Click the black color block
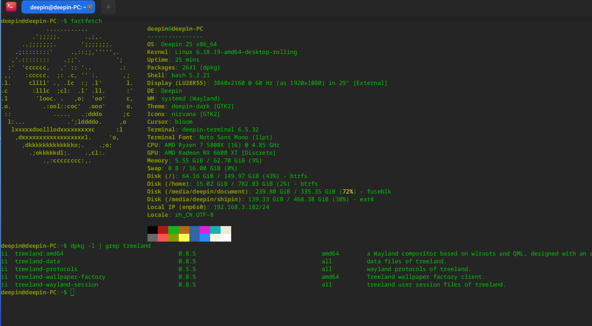The width and height of the screenshot is (592, 326). tap(152, 230)
